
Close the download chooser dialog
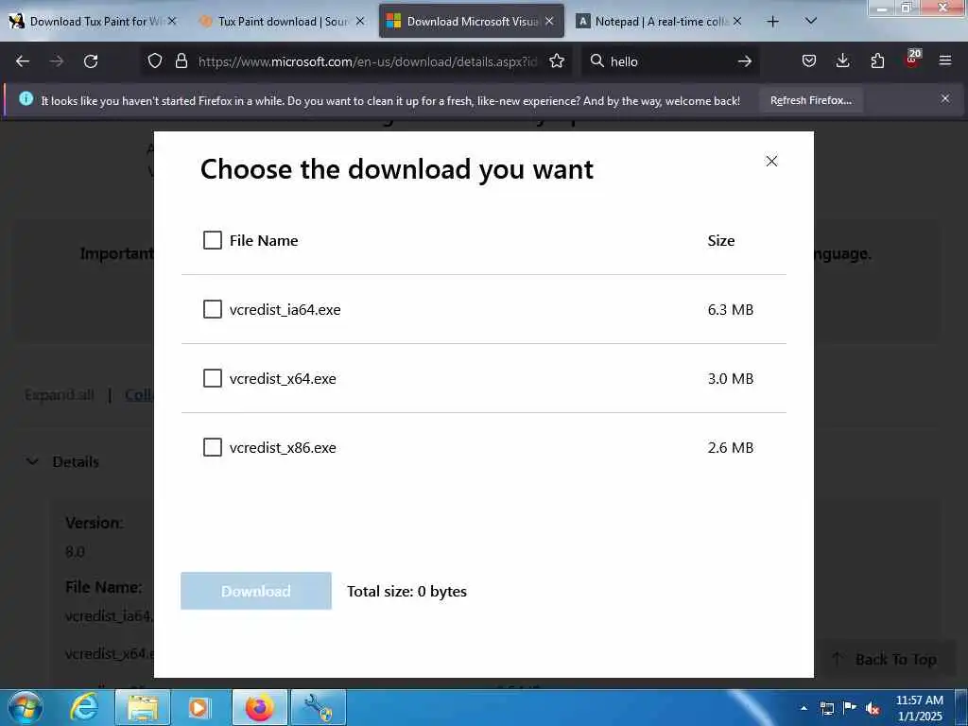coord(771,161)
